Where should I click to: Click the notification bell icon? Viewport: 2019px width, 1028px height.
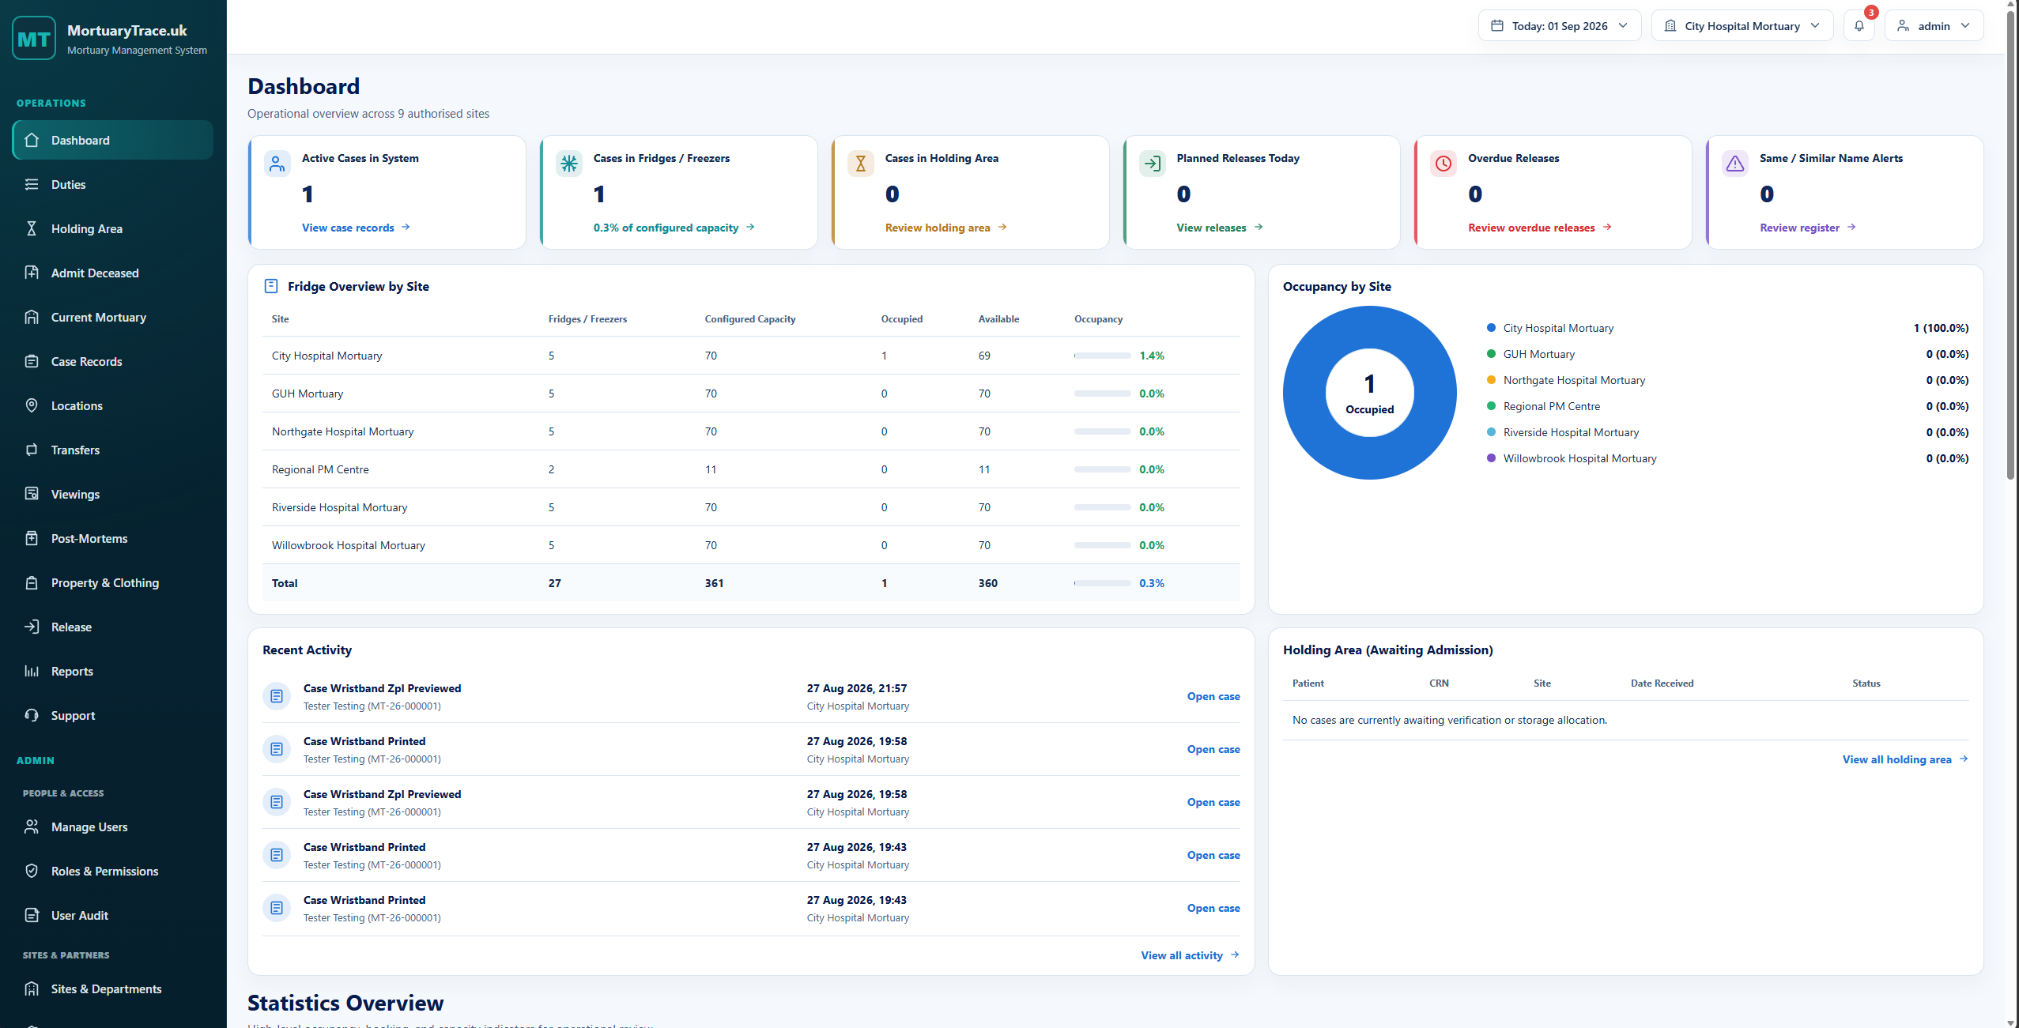(1859, 26)
